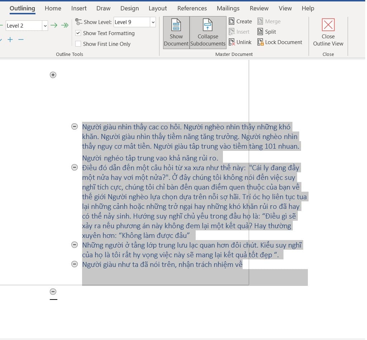Image resolution: width=367 pixels, height=340 pixels.
Task: Click outline symbol beside "Điều đó dẫn đến" paragraph
Action: [x=75, y=167]
